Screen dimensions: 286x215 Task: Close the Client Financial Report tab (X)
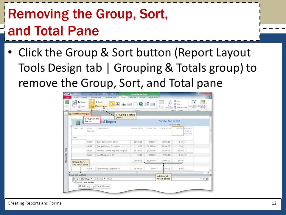[x=210, y=114]
